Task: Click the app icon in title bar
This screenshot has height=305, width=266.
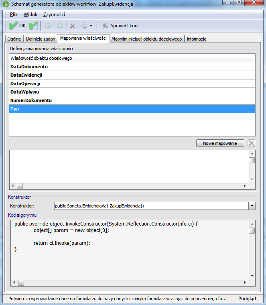Action: pyautogui.click(x=6, y=4)
